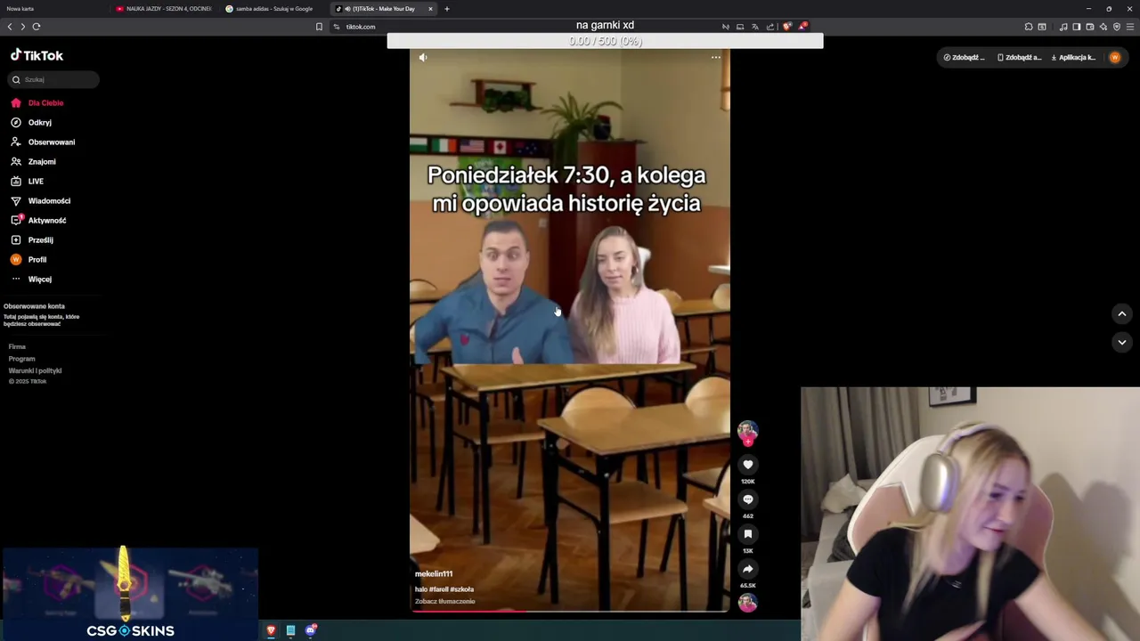Open Brave browser in the taskbar
1140x641 pixels.
[x=271, y=630]
